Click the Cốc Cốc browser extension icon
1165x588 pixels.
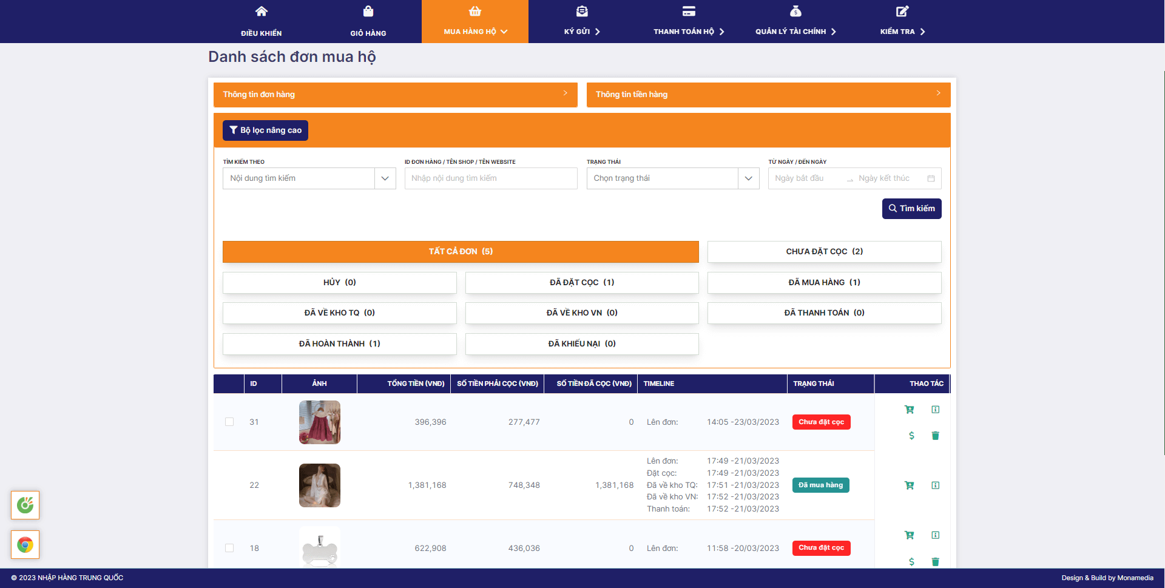[25, 505]
